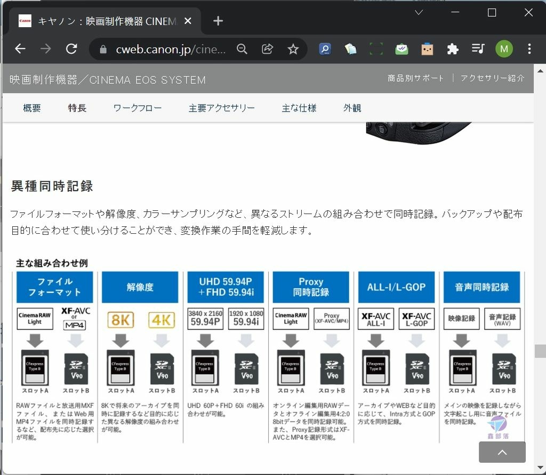The width and height of the screenshot is (546, 475).
Task: Open the 特長 navigation tab
Action: 77,108
